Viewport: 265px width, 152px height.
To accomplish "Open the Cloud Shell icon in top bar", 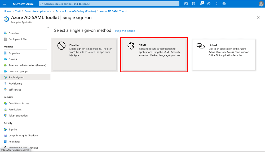I will tap(186, 4).
